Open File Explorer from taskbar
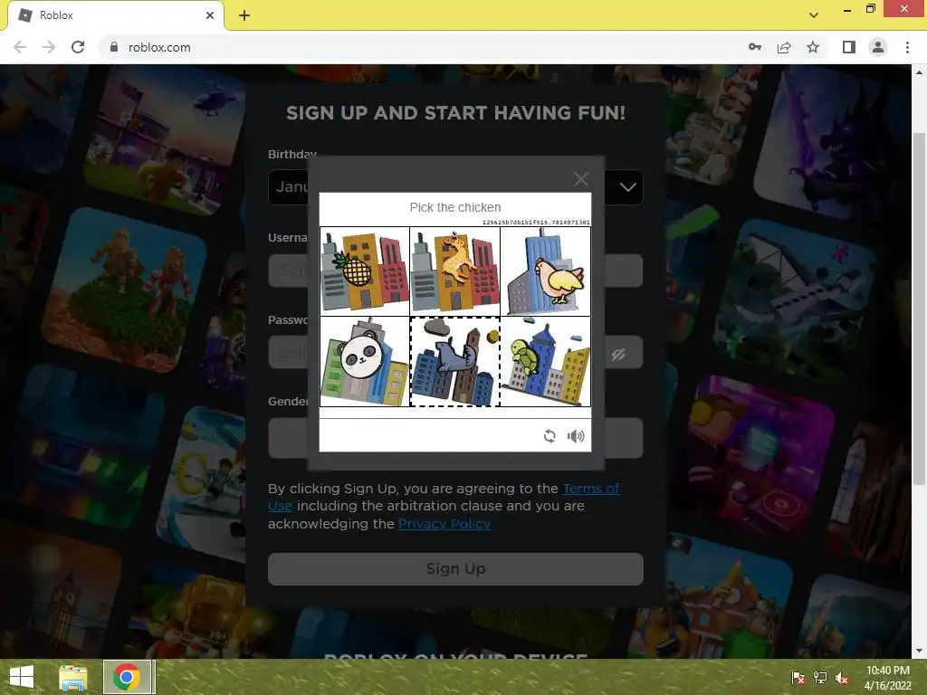 point(73,677)
